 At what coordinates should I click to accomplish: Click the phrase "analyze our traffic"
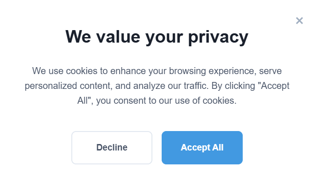point(170,86)
